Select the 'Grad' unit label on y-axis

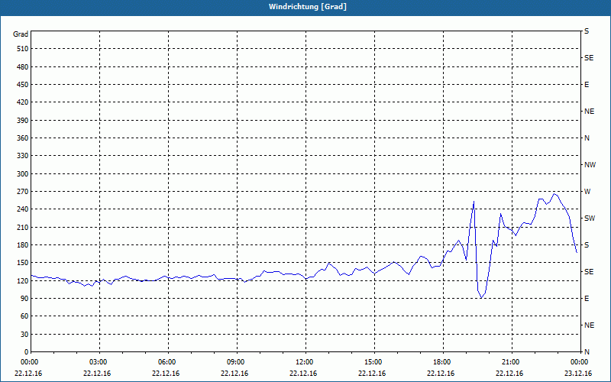click(x=21, y=34)
